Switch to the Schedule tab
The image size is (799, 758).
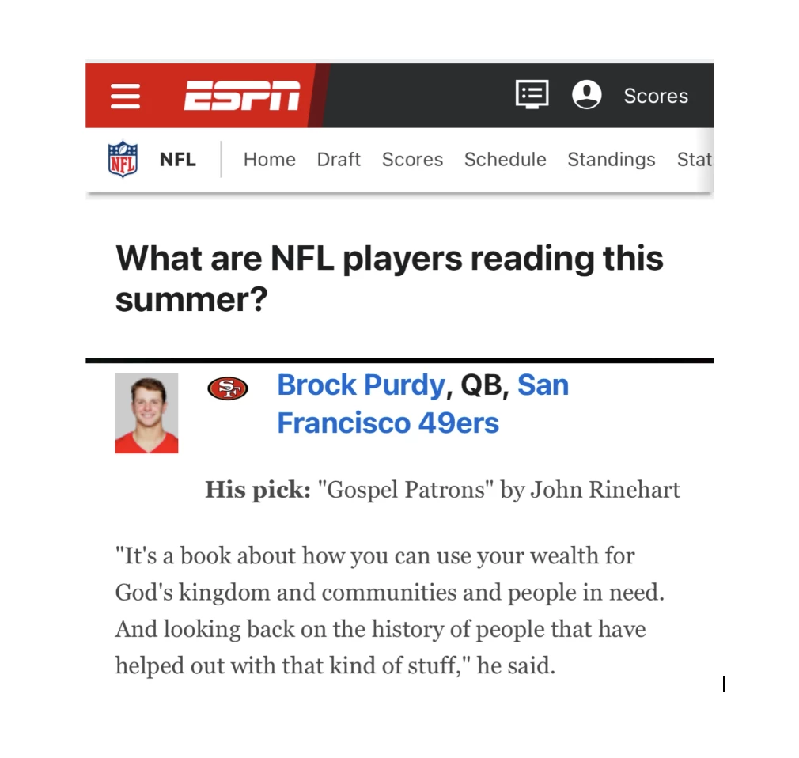505,160
